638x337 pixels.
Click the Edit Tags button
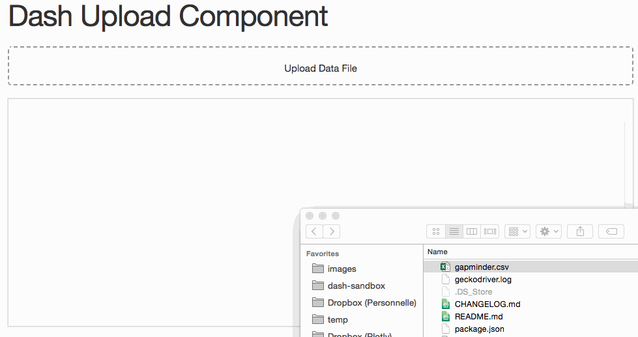[x=611, y=231]
